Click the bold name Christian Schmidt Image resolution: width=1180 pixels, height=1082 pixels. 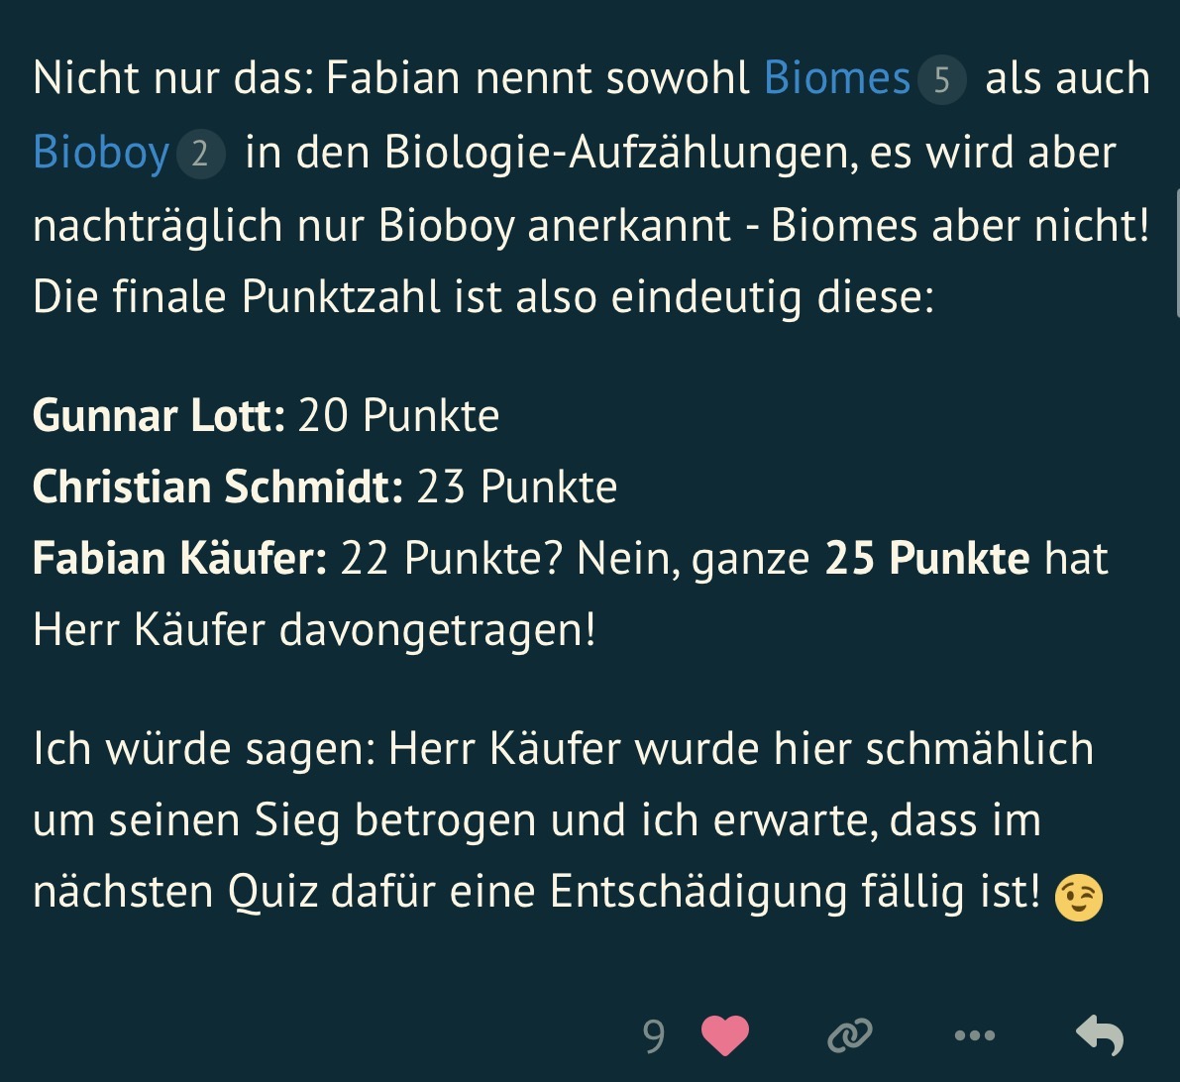217,487
